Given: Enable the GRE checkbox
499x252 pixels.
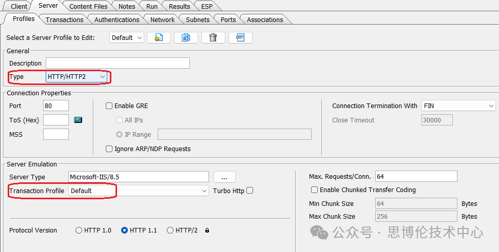Looking at the screenshot, I should pos(109,106).
